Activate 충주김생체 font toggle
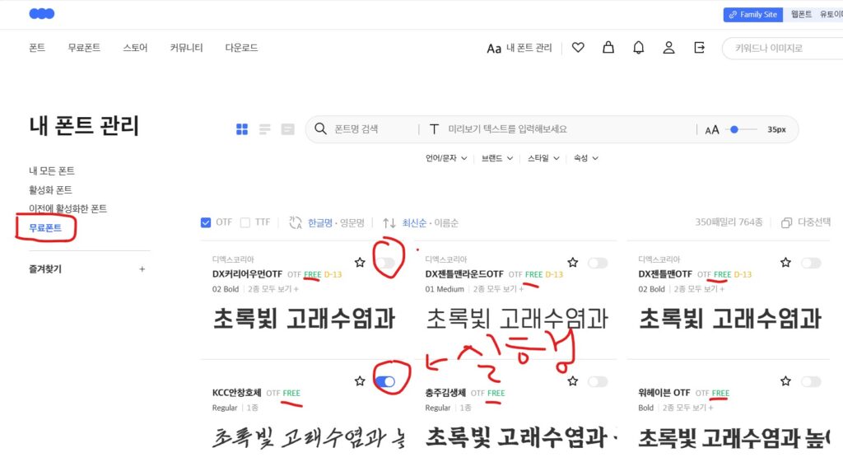The width and height of the screenshot is (843, 462). coord(598,382)
